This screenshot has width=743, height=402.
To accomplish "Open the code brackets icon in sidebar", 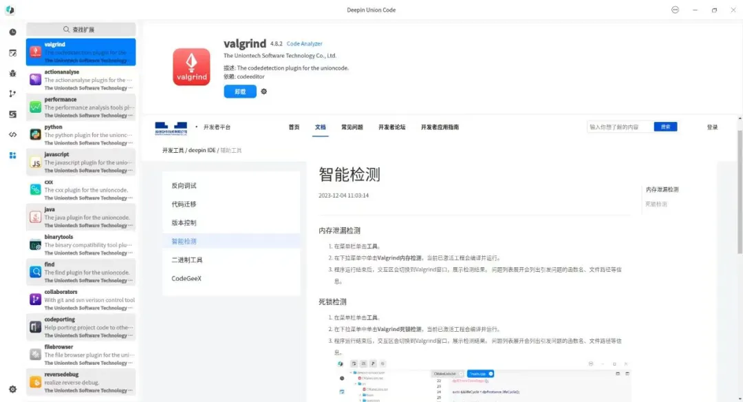I will pos(13,135).
